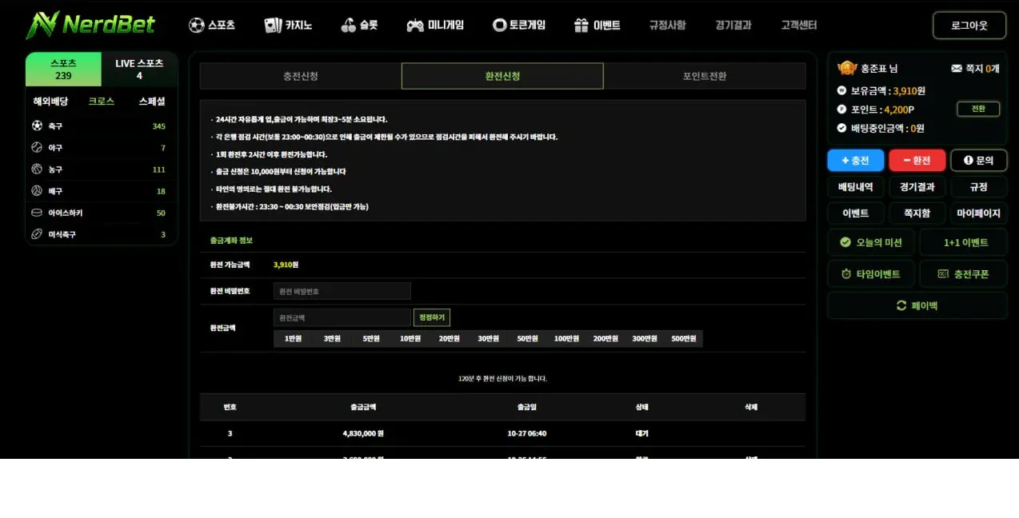Viewport: 1019px width, 518px height.
Task: Choose the 해외배당 betting type
Action: pos(50,102)
